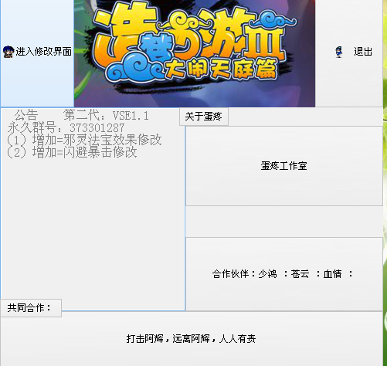
Task: Select the 共同合作： tab
Action: point(31,308)
